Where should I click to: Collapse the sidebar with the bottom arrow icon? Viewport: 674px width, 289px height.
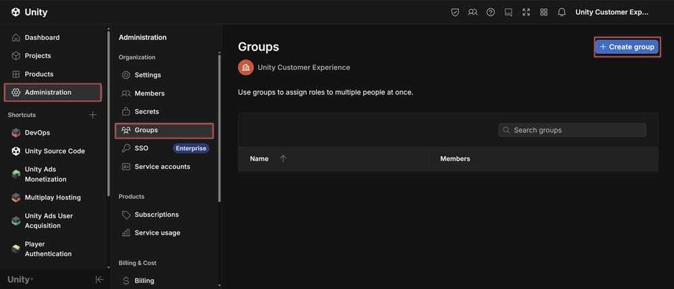[x=99, y=280]
